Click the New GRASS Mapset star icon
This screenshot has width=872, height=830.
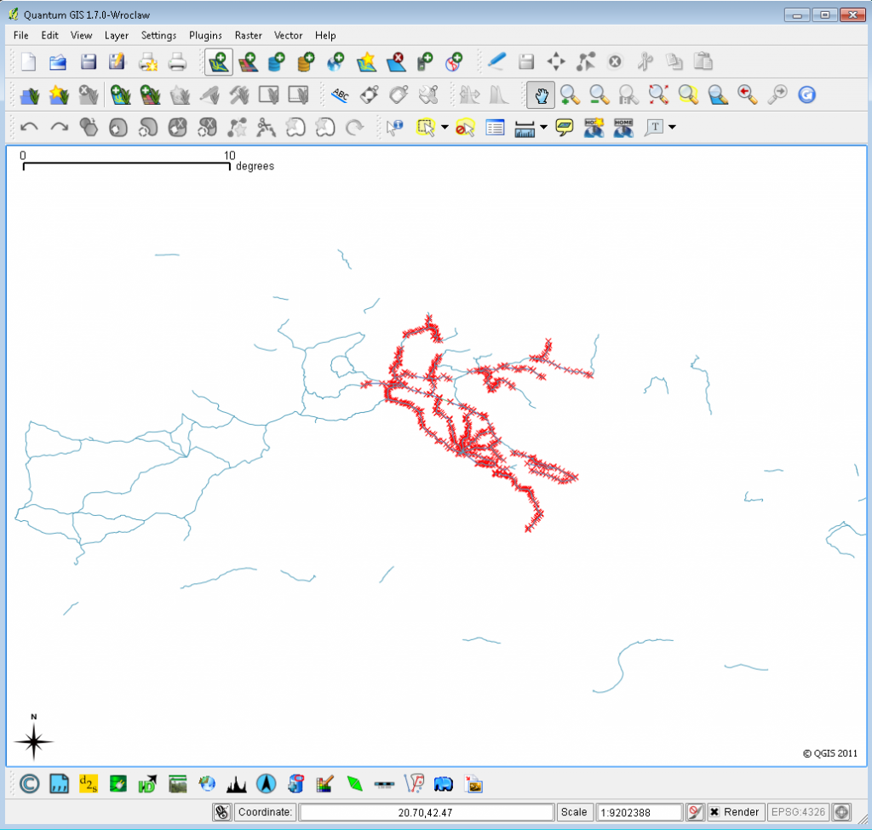click(x=59, y=95)
